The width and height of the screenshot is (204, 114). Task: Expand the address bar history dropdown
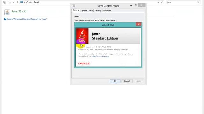click(x=158, y=2)
